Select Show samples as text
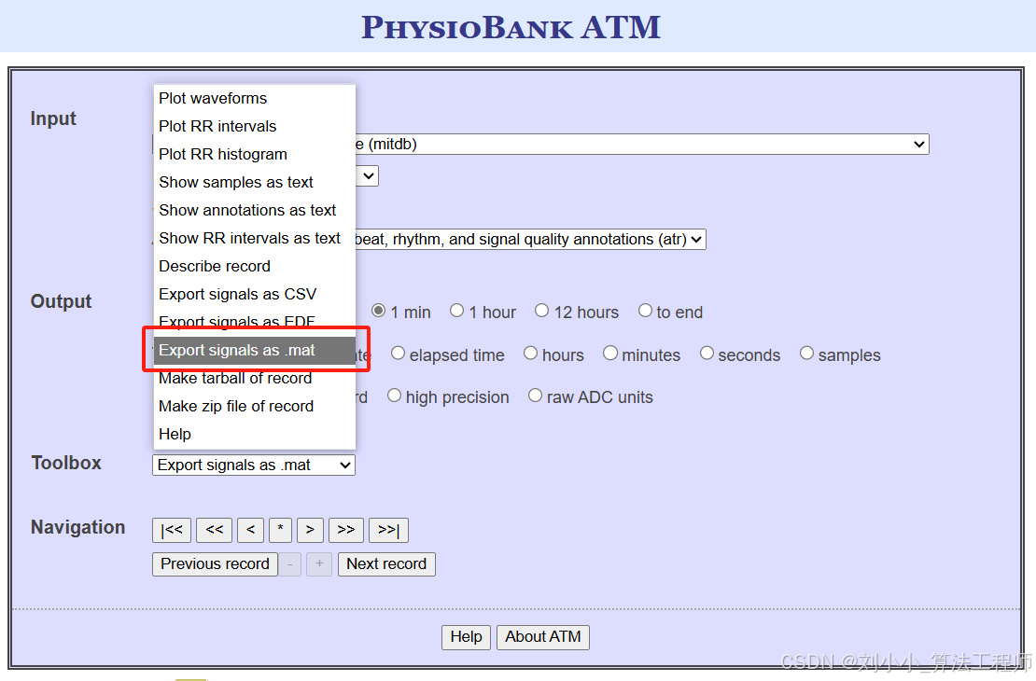Image resolution: width=1036 pixels, height=681 pixels. point(255,182)
